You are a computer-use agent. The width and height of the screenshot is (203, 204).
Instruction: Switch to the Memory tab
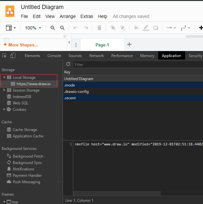147,56
